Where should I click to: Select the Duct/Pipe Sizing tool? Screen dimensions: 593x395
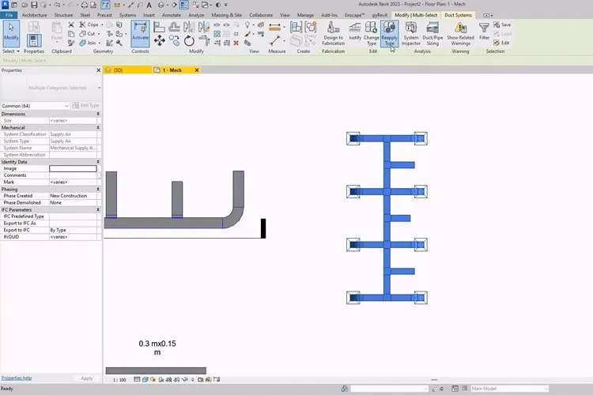coord(432,33)
